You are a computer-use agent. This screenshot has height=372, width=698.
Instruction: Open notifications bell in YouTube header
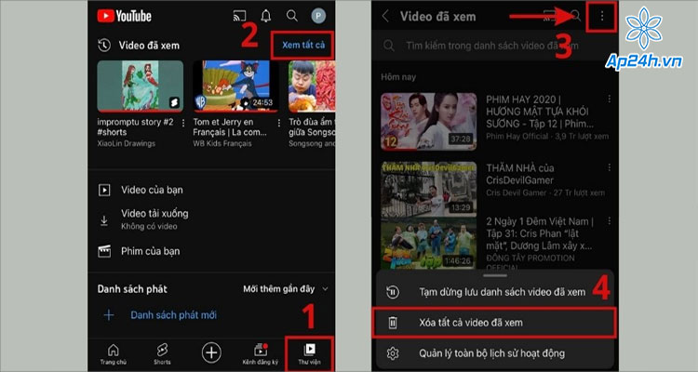[266, 16]
